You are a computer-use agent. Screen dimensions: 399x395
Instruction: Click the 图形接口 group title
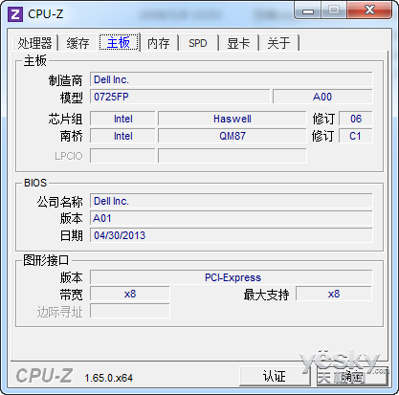coord(46,260)
